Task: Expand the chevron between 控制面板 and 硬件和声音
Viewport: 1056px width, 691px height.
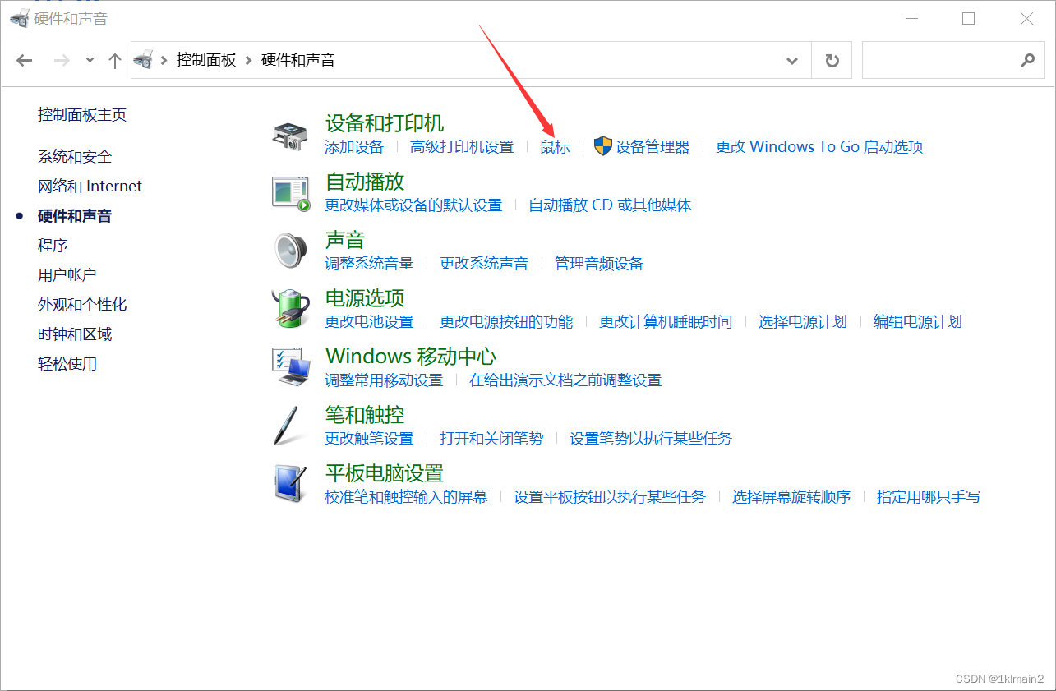Action: pos(249,60)
